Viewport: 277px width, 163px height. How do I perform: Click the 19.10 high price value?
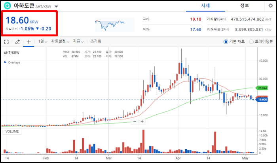195,19
